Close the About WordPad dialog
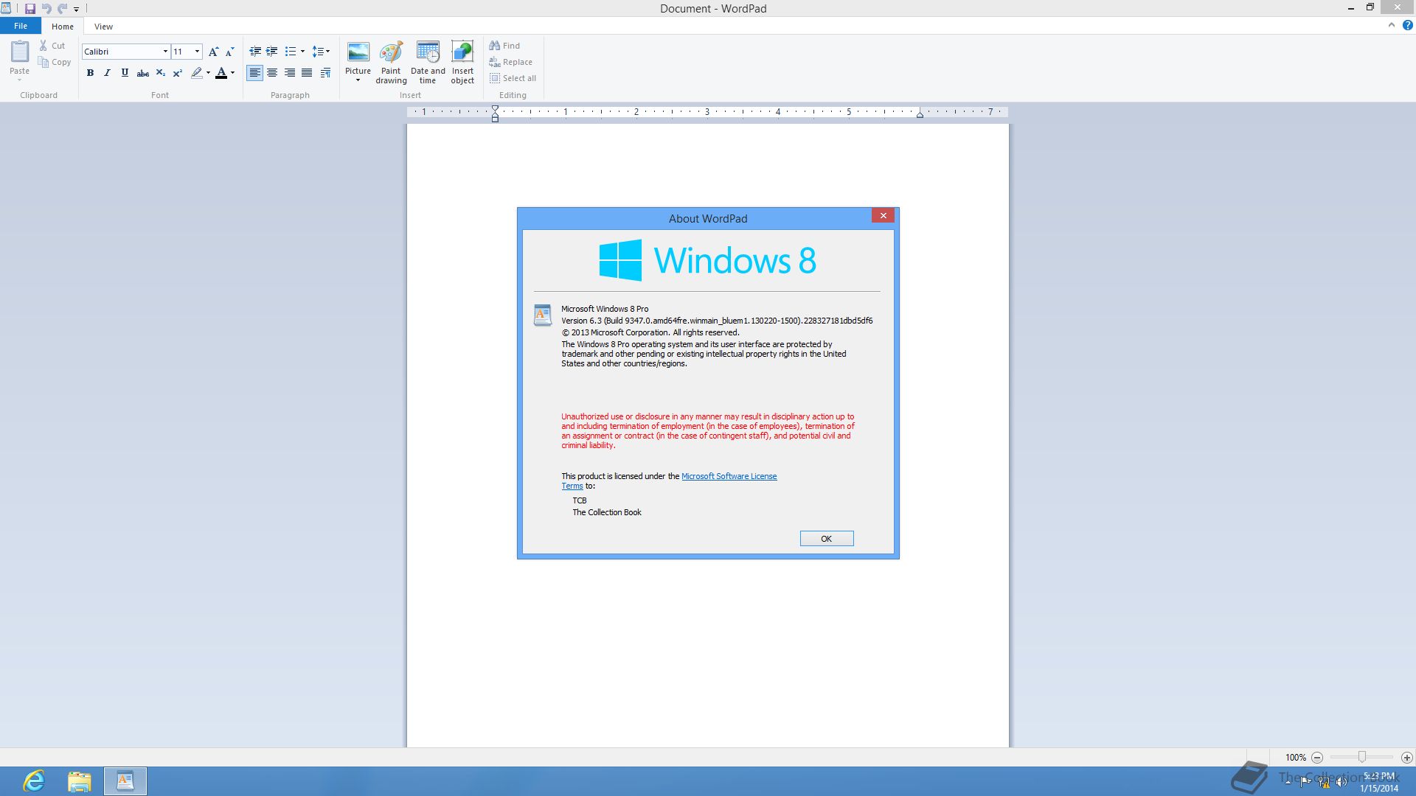1416x796 pixels. [883, 215]
